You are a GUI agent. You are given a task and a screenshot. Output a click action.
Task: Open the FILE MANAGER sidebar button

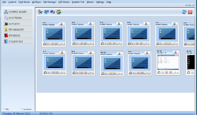[18, 30]
